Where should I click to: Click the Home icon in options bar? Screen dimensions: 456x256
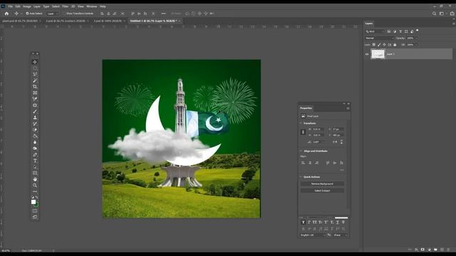[6, 14]
